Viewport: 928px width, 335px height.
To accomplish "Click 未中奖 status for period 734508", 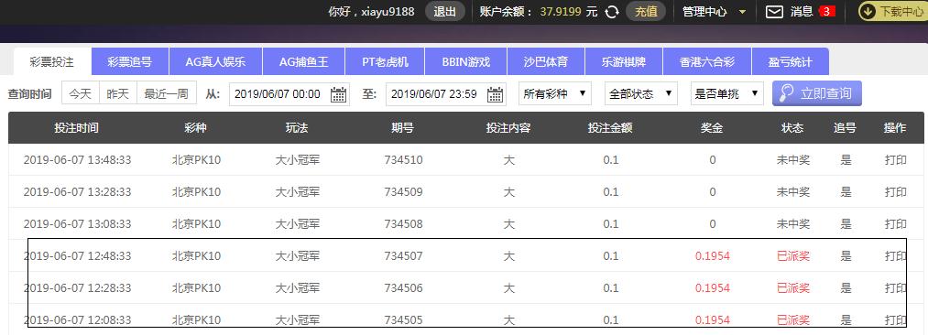I will (x=793, y=224).
